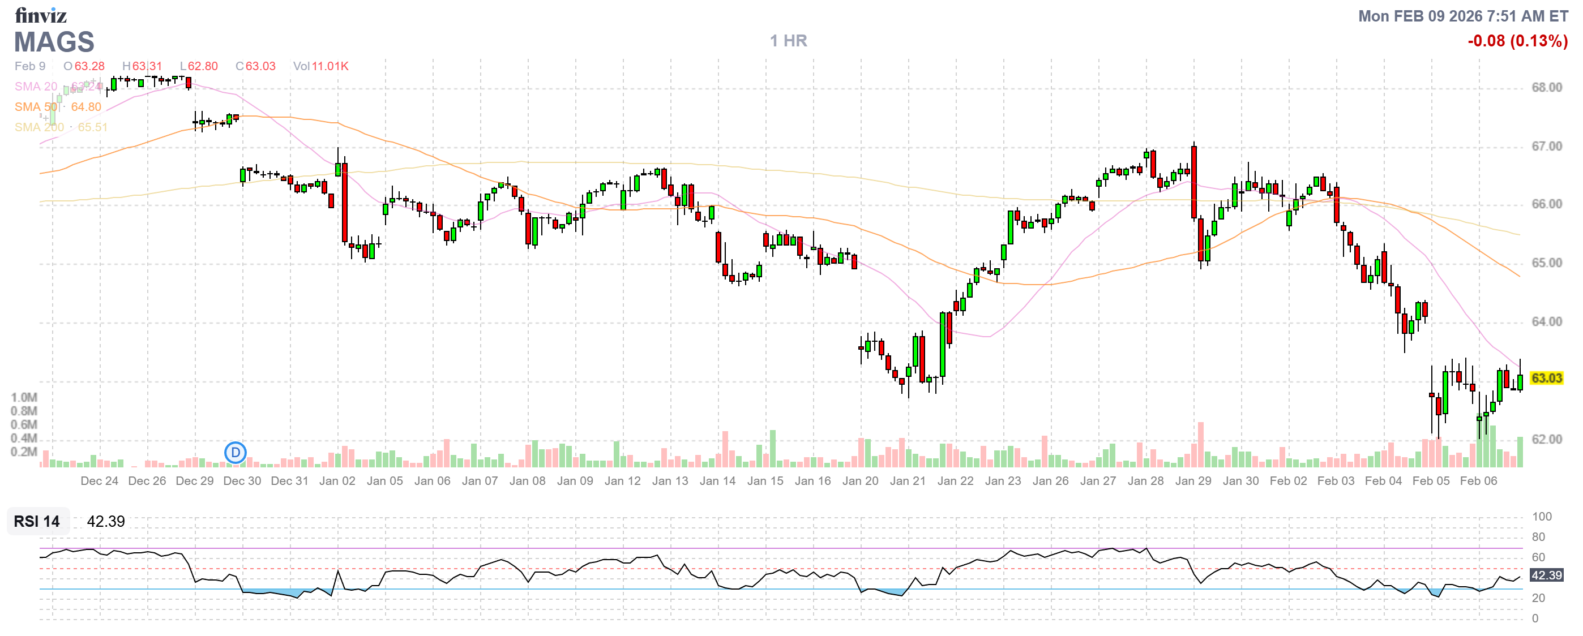Select the Jan 21 date axis label
This screenshot has width=1583, height=636.
tap(908, 481)
